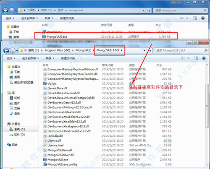Toggle preview pane in back mongovue window

(194, 18)
